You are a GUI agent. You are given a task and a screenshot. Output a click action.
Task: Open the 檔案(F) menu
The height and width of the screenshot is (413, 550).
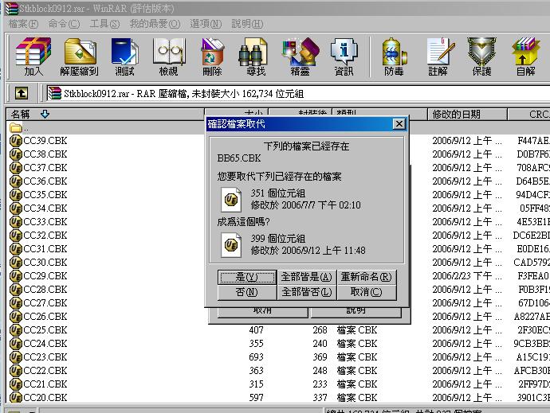(23, 24)
